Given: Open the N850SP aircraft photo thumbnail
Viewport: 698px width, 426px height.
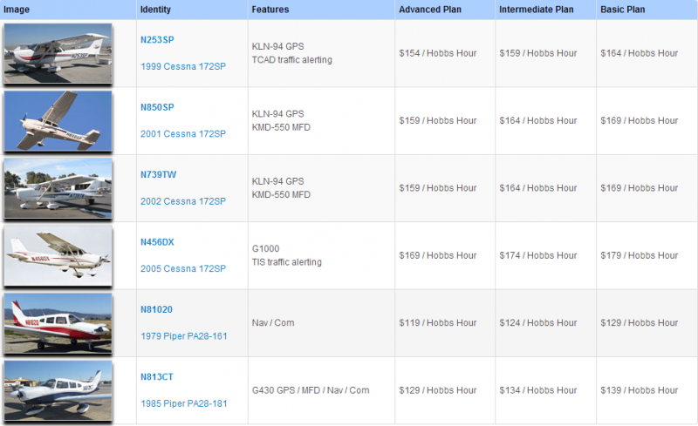Looking at the screenshot, I should [58, 121].
